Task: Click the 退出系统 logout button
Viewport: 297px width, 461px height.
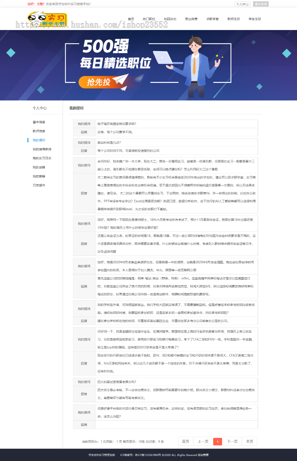Action: pos(261,4)
